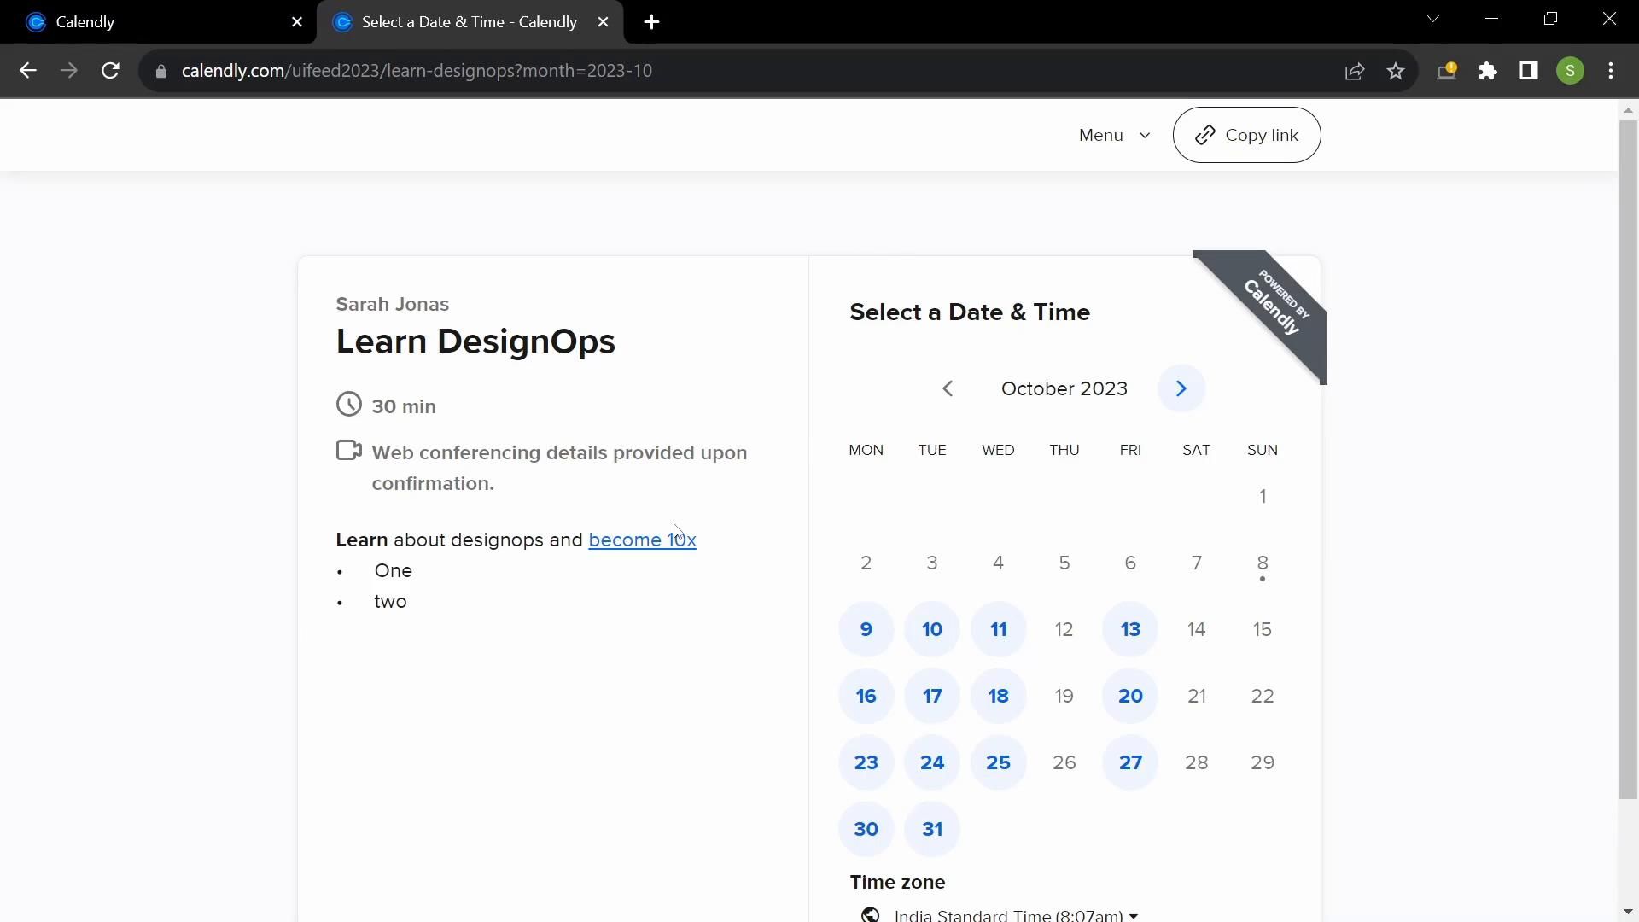Select October 13 on the calendar
1639x922 pixels.
point(1130,629)
